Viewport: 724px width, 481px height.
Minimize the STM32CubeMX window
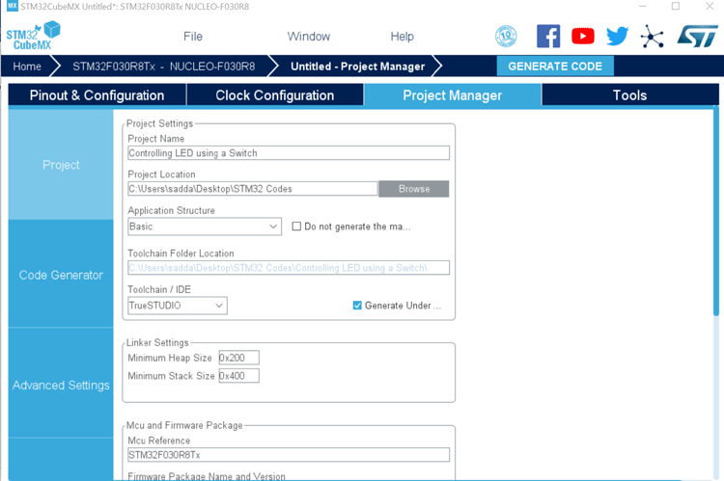coord(642,7)
